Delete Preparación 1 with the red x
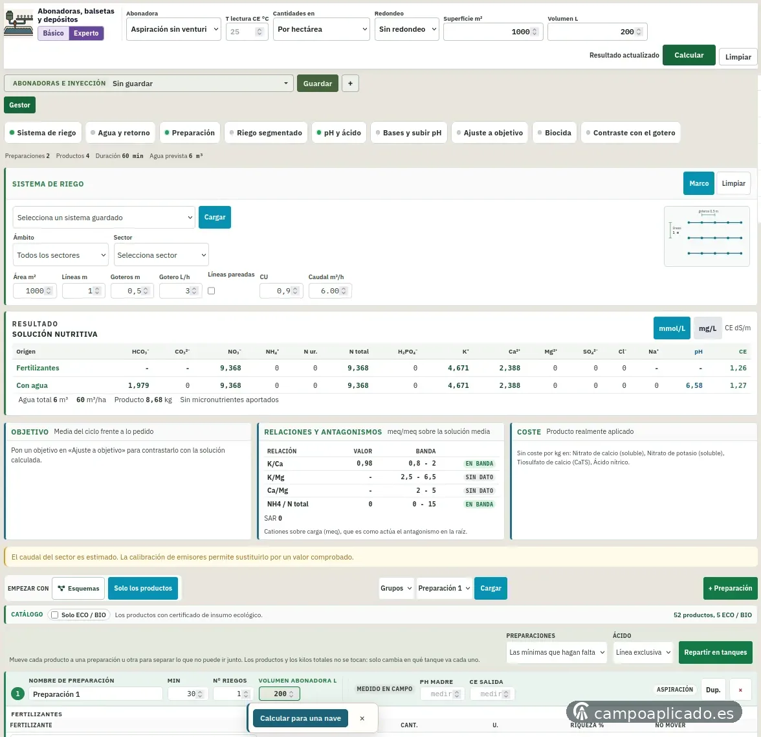761x737 pixels. 740,690
